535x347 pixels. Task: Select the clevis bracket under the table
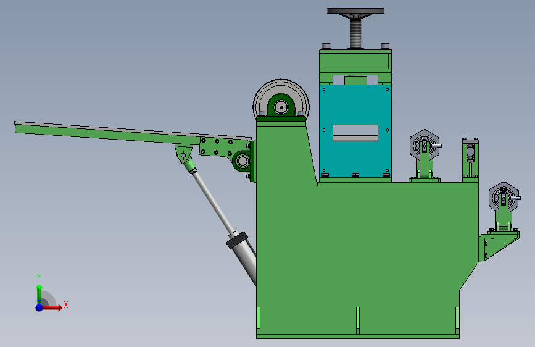[183, 153]
